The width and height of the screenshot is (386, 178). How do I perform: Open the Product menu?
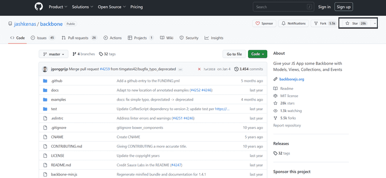pos(58,7)
